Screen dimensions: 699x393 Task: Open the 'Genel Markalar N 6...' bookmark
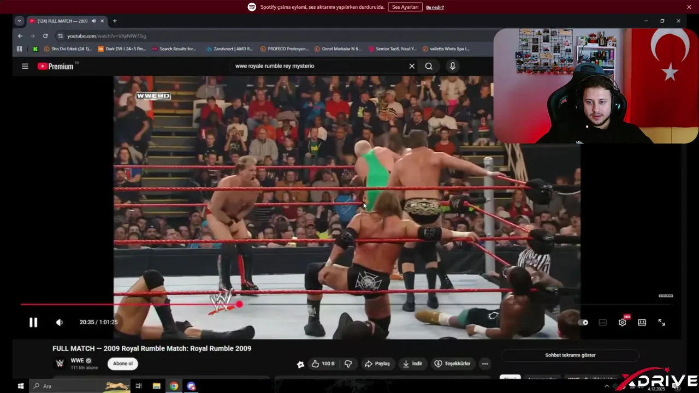click(338, 49)
